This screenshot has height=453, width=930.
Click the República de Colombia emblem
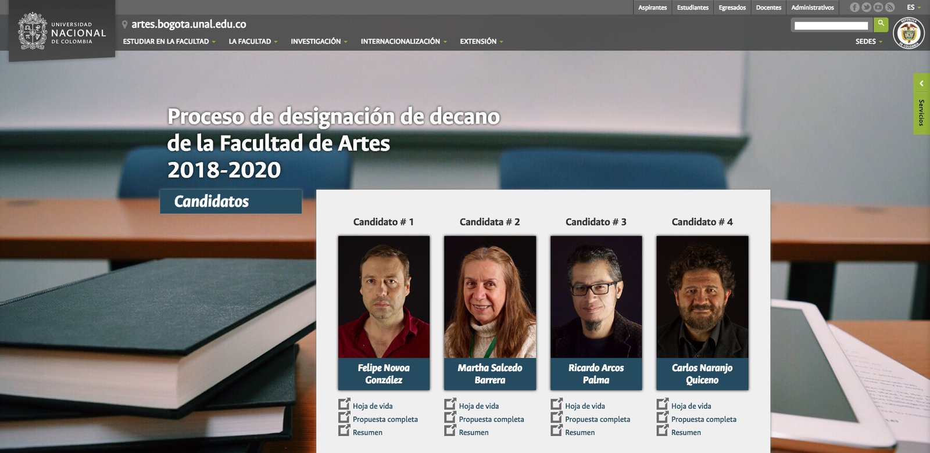pos(908,33)
